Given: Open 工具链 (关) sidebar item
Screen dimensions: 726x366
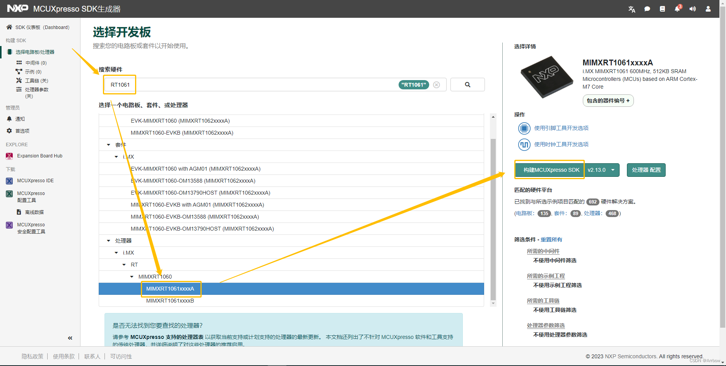Looking at the screenshot, I should [37, 80].
